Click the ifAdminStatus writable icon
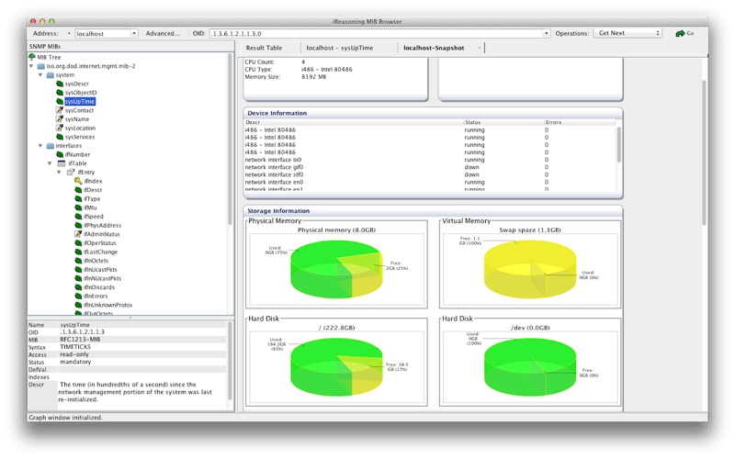The width and height of the screenshot is (735, 459). pos(78,234)
